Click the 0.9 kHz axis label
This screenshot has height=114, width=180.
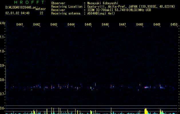pos(2,66)
